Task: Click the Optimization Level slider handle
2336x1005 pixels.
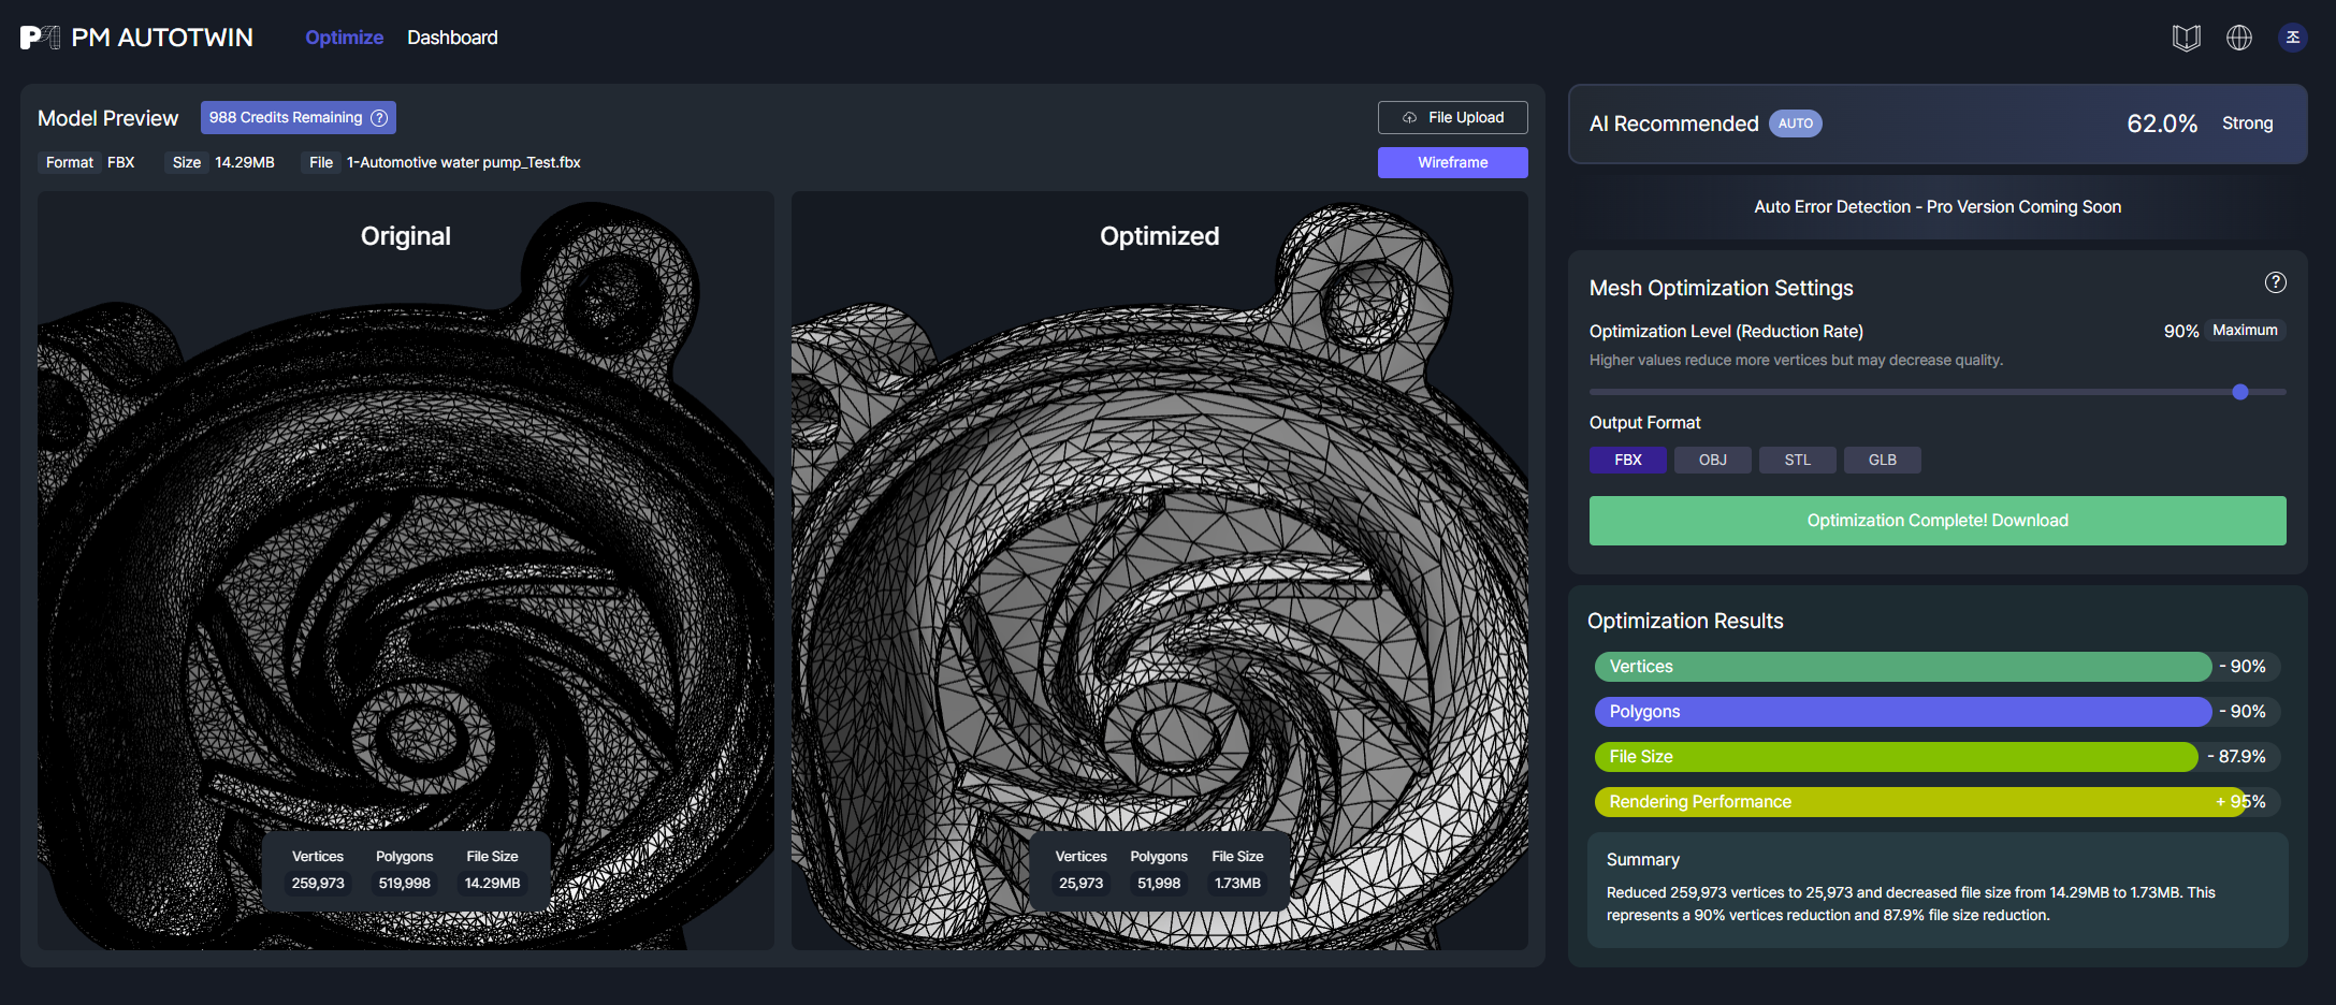Action: click(2240, 392)
